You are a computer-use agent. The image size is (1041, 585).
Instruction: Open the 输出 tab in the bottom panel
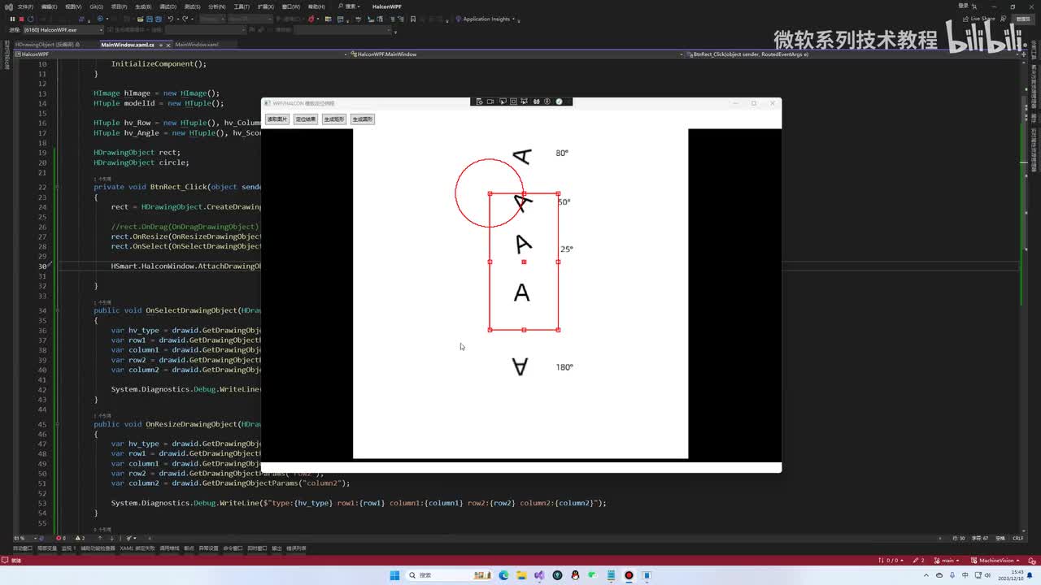coord(277,548)
